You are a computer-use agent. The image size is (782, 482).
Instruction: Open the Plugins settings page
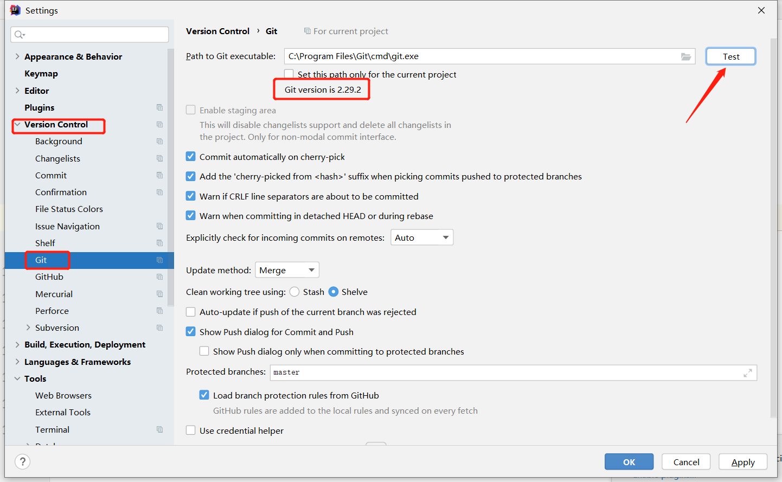[40, 107]
